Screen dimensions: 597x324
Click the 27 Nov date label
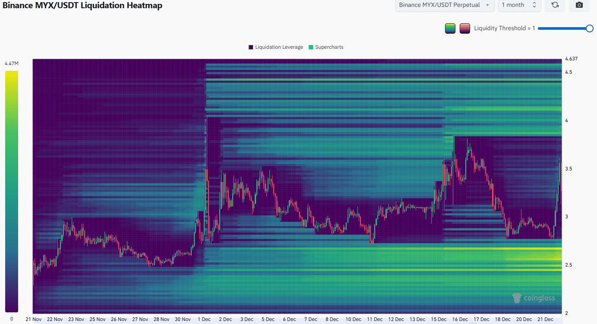tap(140, 320)
